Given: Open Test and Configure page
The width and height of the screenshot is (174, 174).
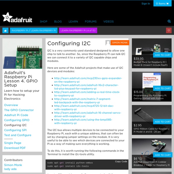Looking at the screenshot, I should point(18,135).
